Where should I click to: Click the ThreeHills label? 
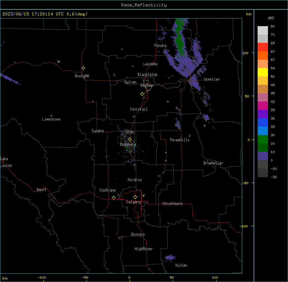[x=179, y=140]
